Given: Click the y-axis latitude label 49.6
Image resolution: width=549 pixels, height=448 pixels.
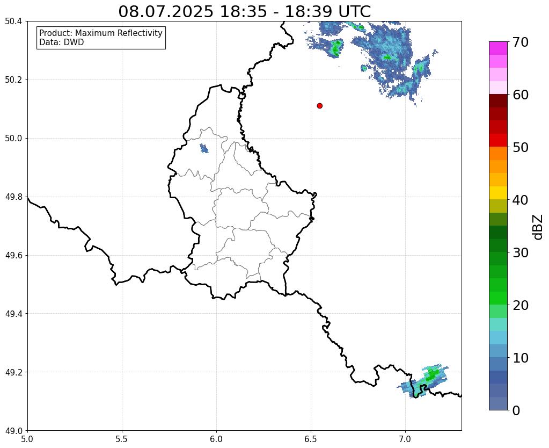Looking at the screenshot, I should 13,255.
